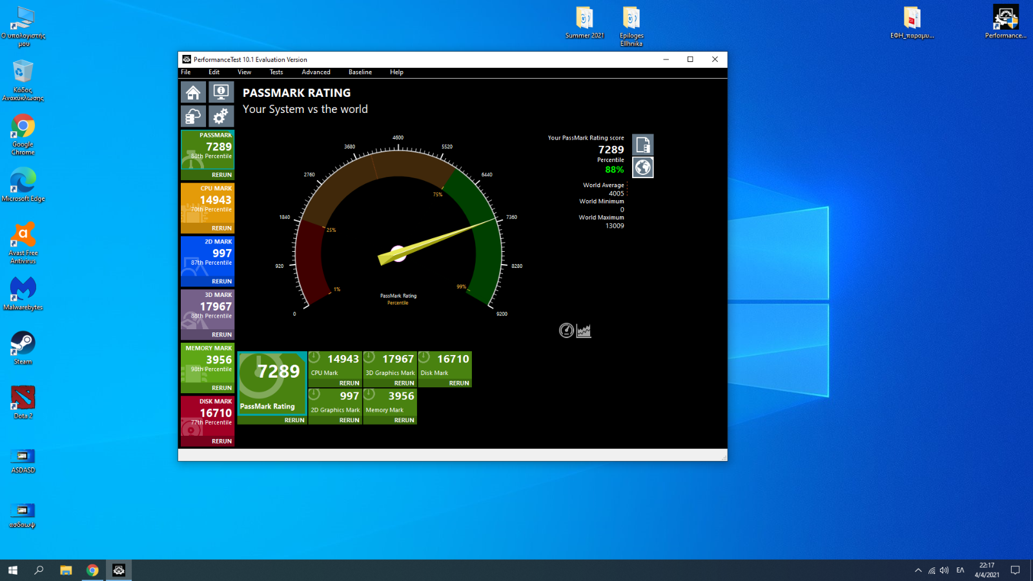Click clock icon on the 2D Graphics Mark tile
The image size is (1033, 581).
[314, 394]
